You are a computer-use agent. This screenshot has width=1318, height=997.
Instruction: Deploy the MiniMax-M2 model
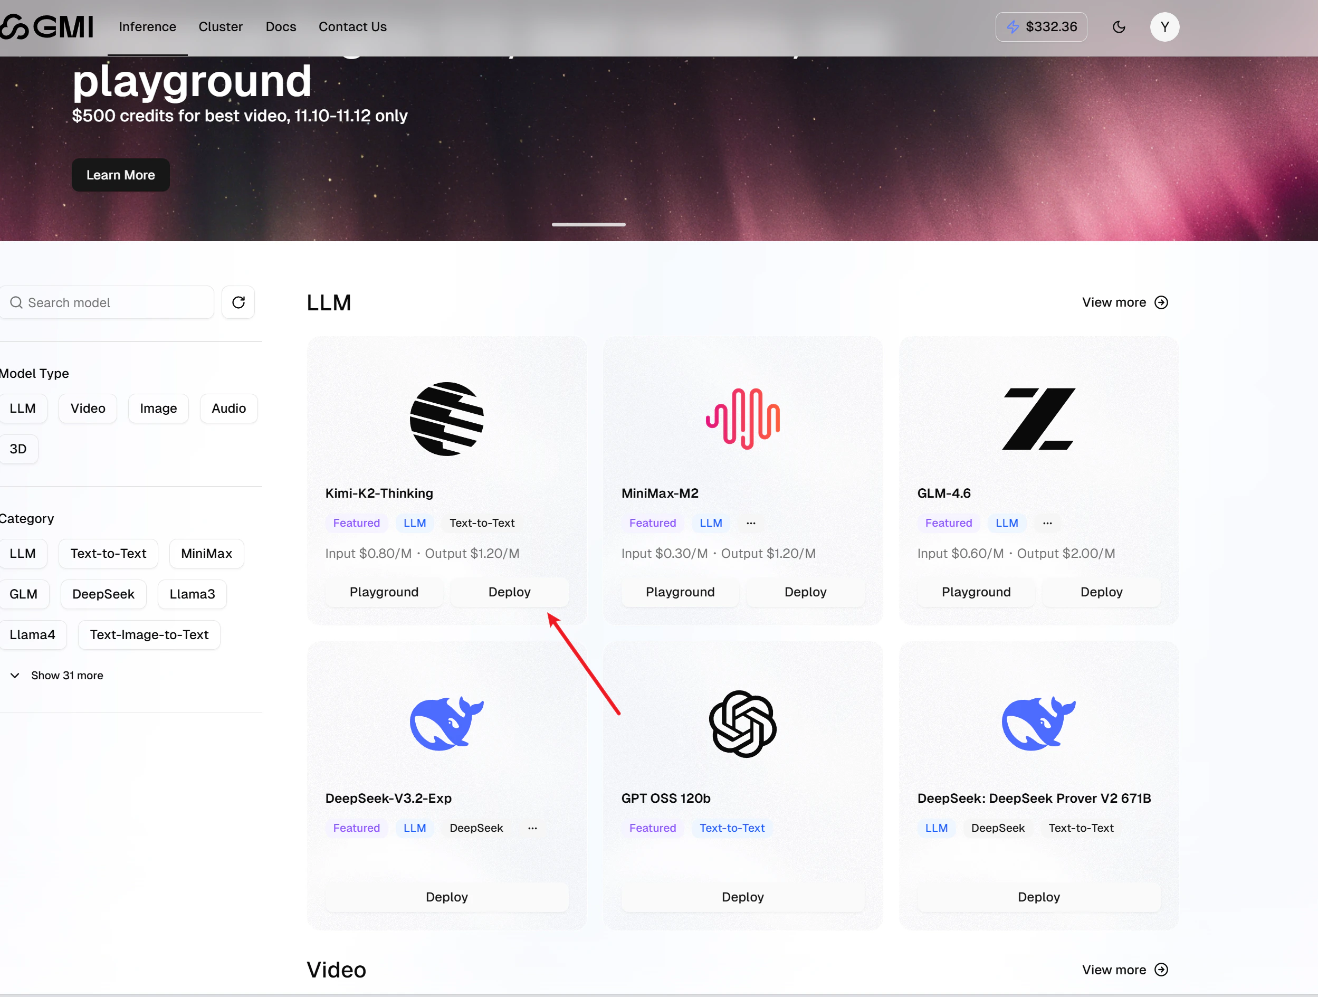[x=805, y=592]
